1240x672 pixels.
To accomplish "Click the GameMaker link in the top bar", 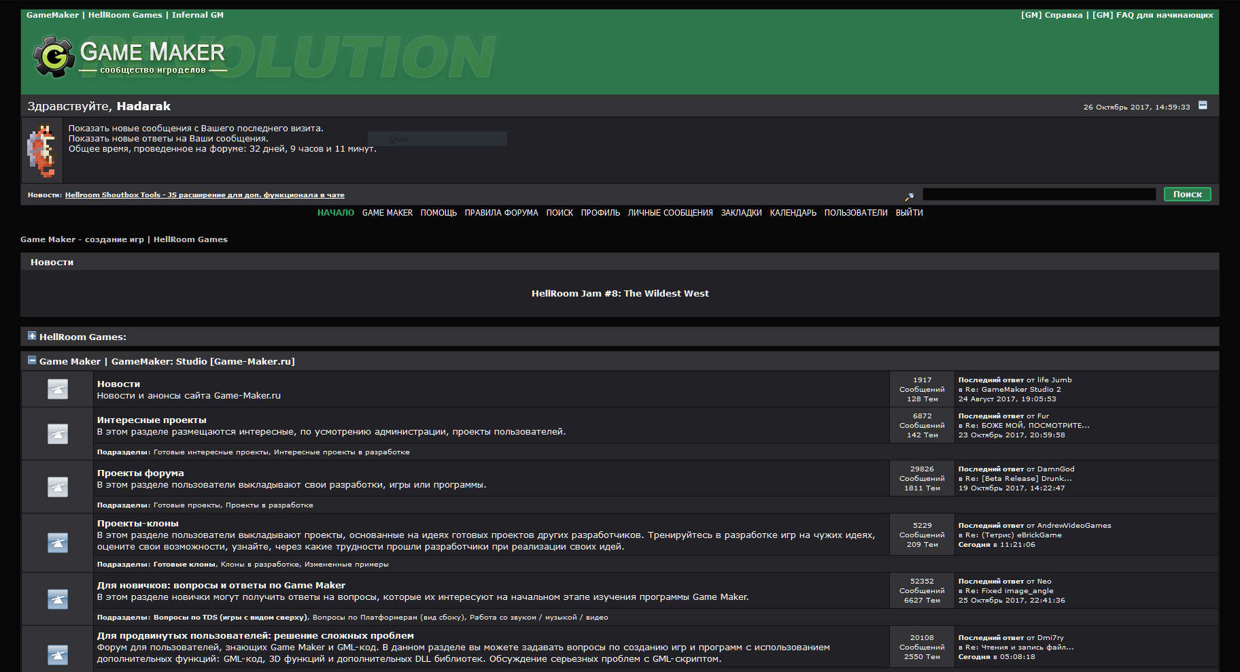I will point(52,15).
